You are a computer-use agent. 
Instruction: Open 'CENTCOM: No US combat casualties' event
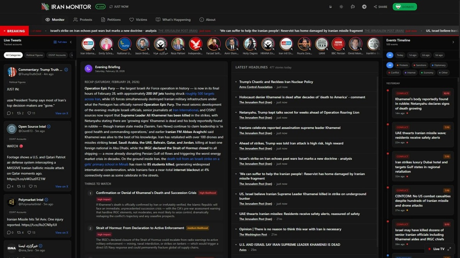coord(424,200)
